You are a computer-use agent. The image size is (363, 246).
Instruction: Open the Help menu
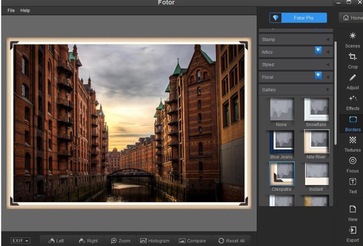(x=25, y=10)
